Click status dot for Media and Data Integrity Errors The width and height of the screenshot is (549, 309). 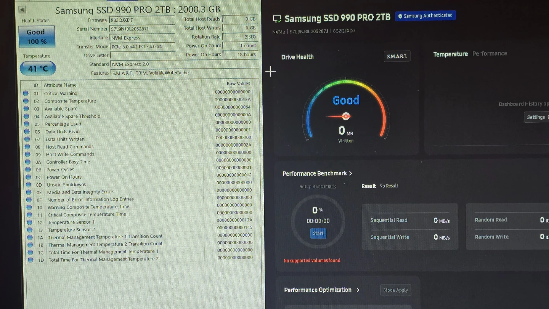click(29, 192)
